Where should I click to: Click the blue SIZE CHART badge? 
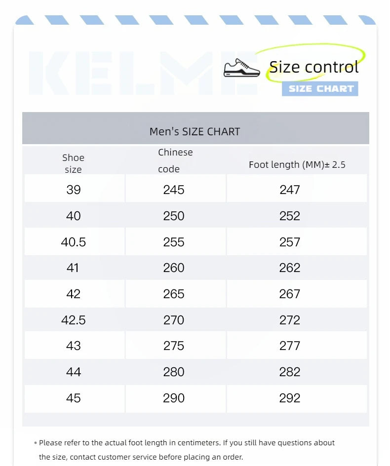(320, 89)
